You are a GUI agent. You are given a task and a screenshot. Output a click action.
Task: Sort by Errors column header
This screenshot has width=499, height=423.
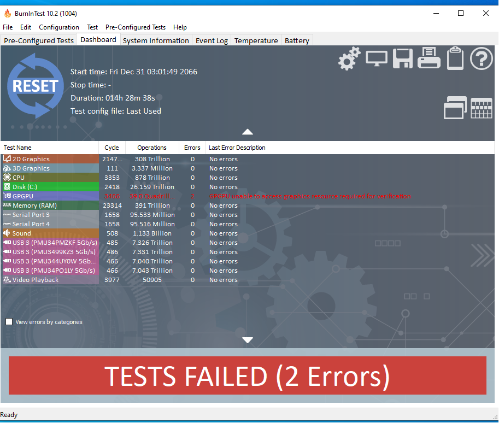click(192, 148)
